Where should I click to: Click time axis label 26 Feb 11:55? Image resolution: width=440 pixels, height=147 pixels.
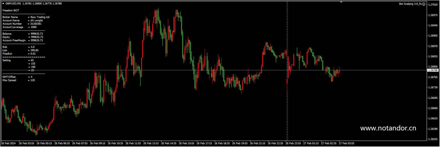tap(133, 143)
